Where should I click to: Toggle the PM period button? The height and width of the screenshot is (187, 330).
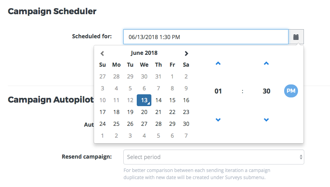[x=291, y=91]
